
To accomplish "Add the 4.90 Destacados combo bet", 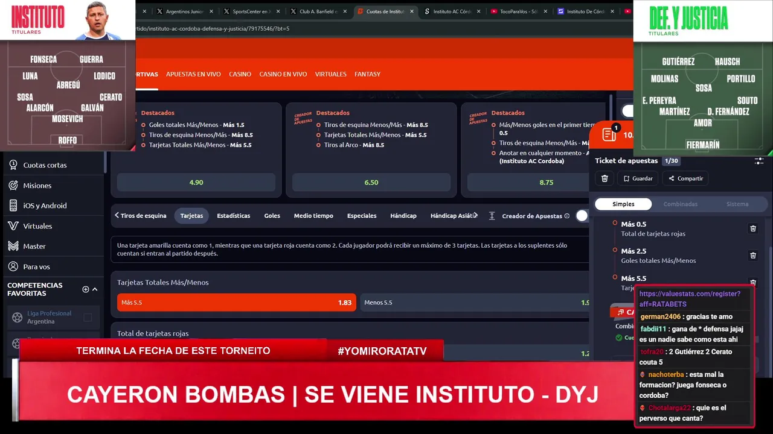I will point(196,182).
